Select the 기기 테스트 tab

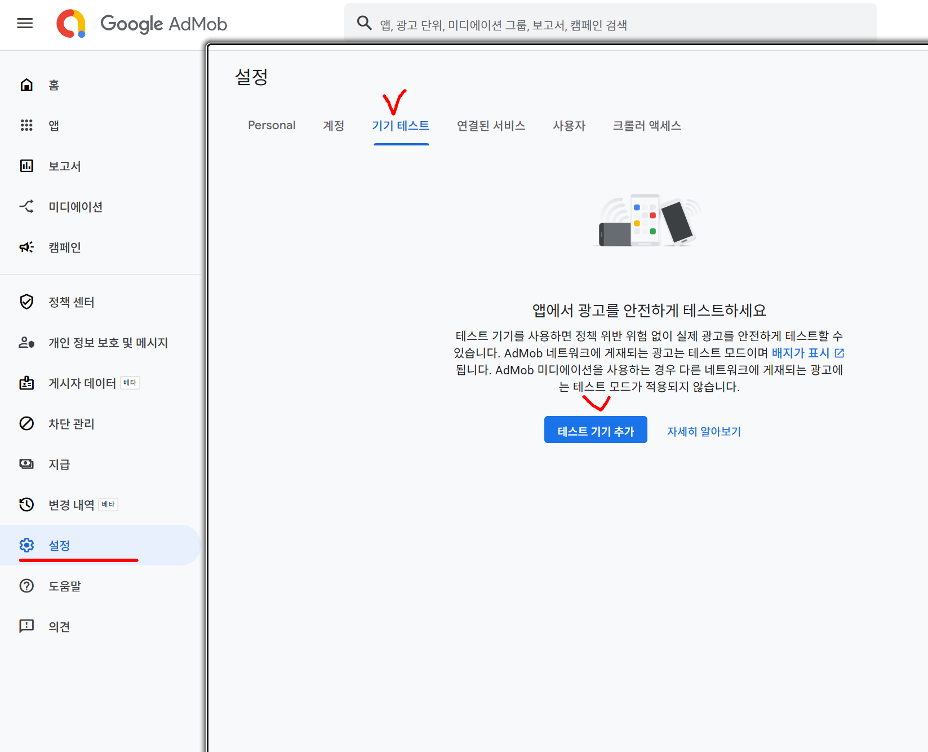(x=401, y=125)
